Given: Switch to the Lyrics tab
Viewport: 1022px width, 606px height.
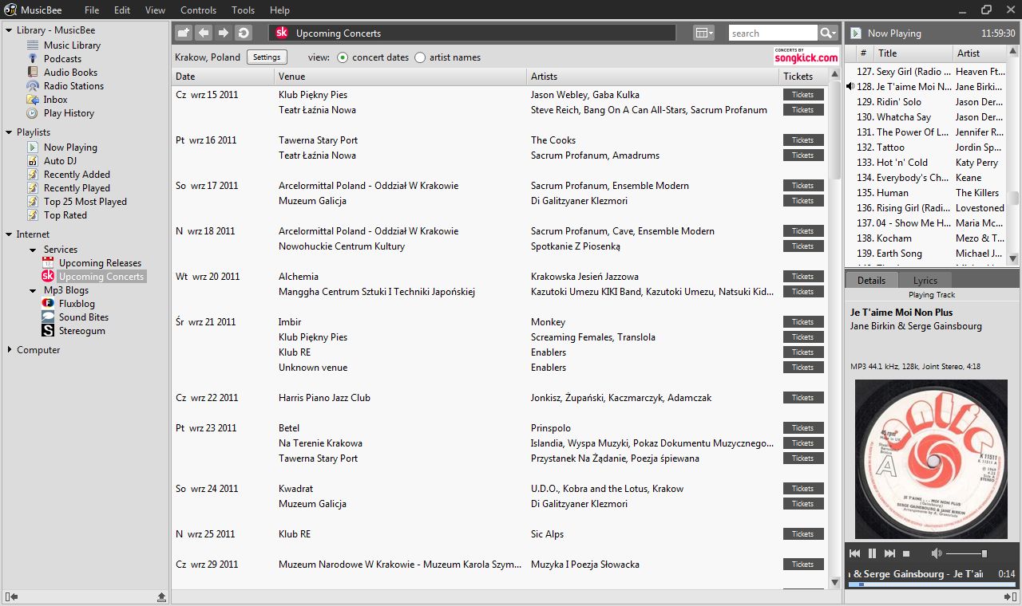Looking at the screenshot, I should [x=925, y=280].
